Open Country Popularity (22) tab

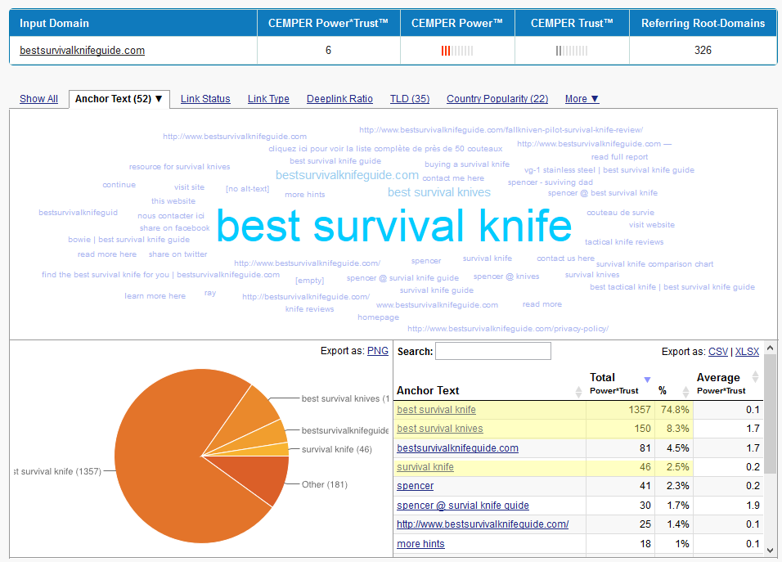tap(497, 99)
